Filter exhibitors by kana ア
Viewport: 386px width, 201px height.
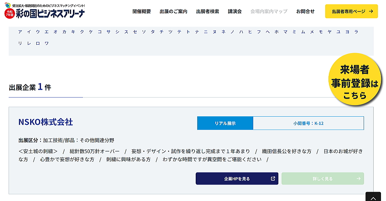click(x=20, y=32)
